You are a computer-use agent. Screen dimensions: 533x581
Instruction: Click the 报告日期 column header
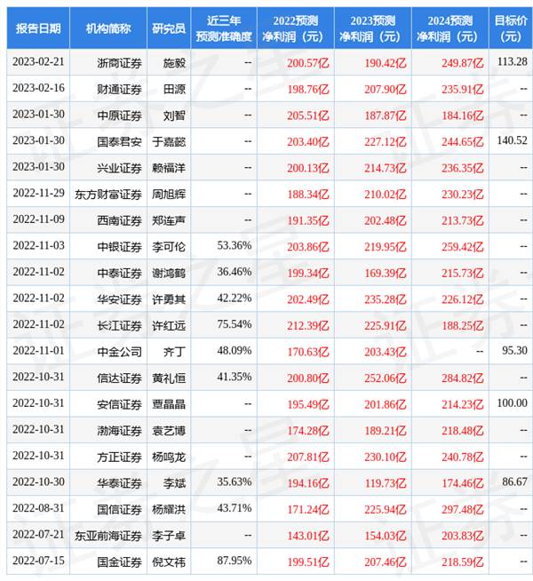pos(38,28)
